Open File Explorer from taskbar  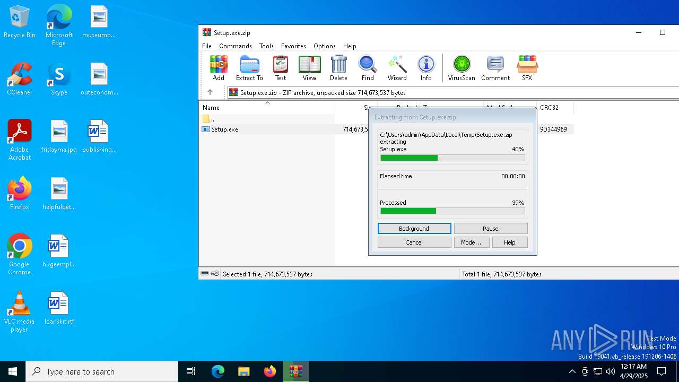tap(243, 371)
